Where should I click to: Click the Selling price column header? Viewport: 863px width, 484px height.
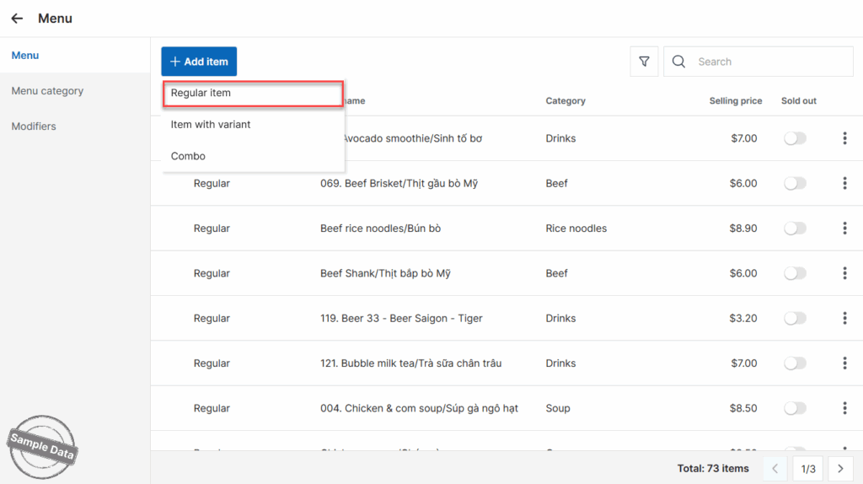click(x=735, y=101)
